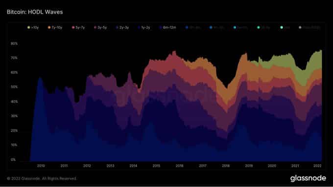The image size is (333, 187).
Task: Click the 2016 x-axis label
Action: [179, 166]
